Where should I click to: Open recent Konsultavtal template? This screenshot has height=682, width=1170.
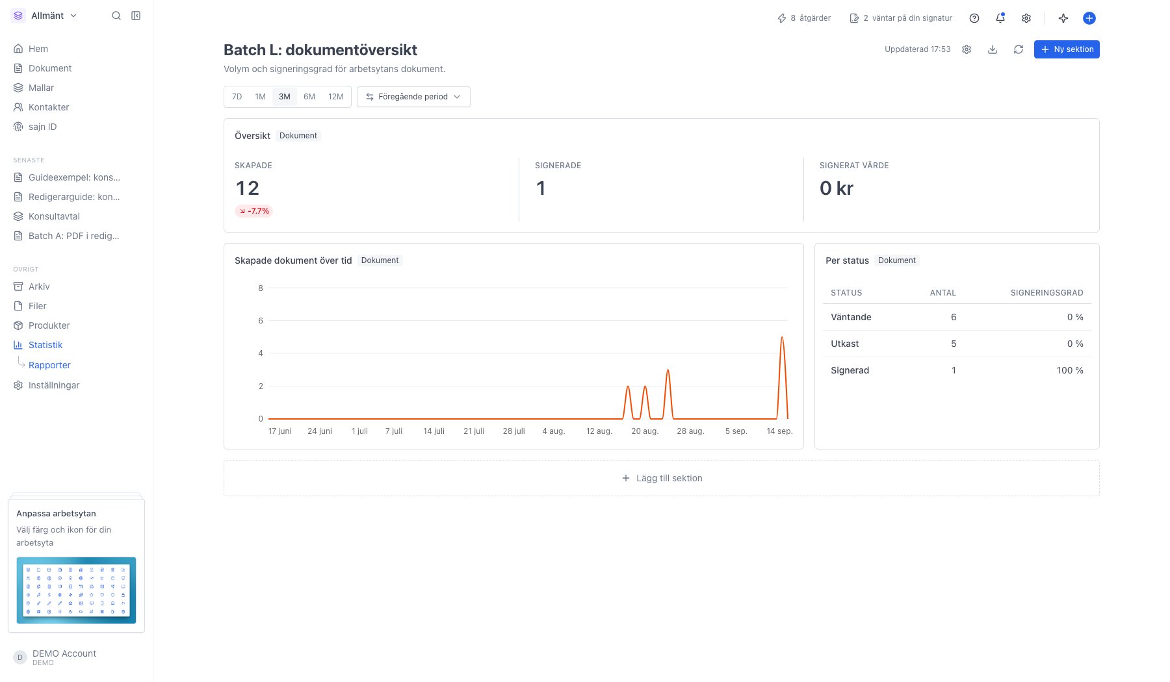[x=76, y=216]
